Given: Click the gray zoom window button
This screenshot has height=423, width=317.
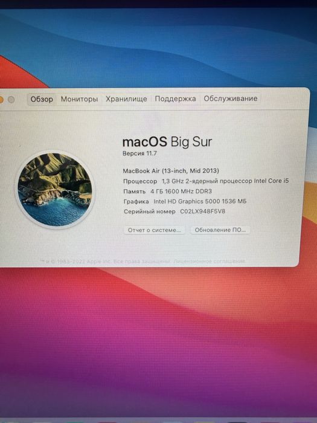Looking at the screenshot, I should click(x=11, y=100).
